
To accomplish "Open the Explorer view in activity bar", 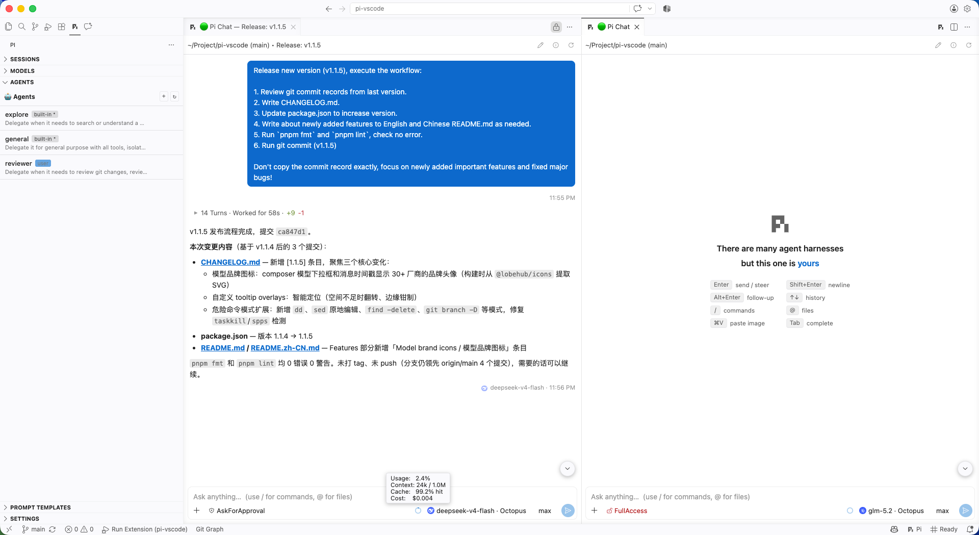I will click(9, 27).
